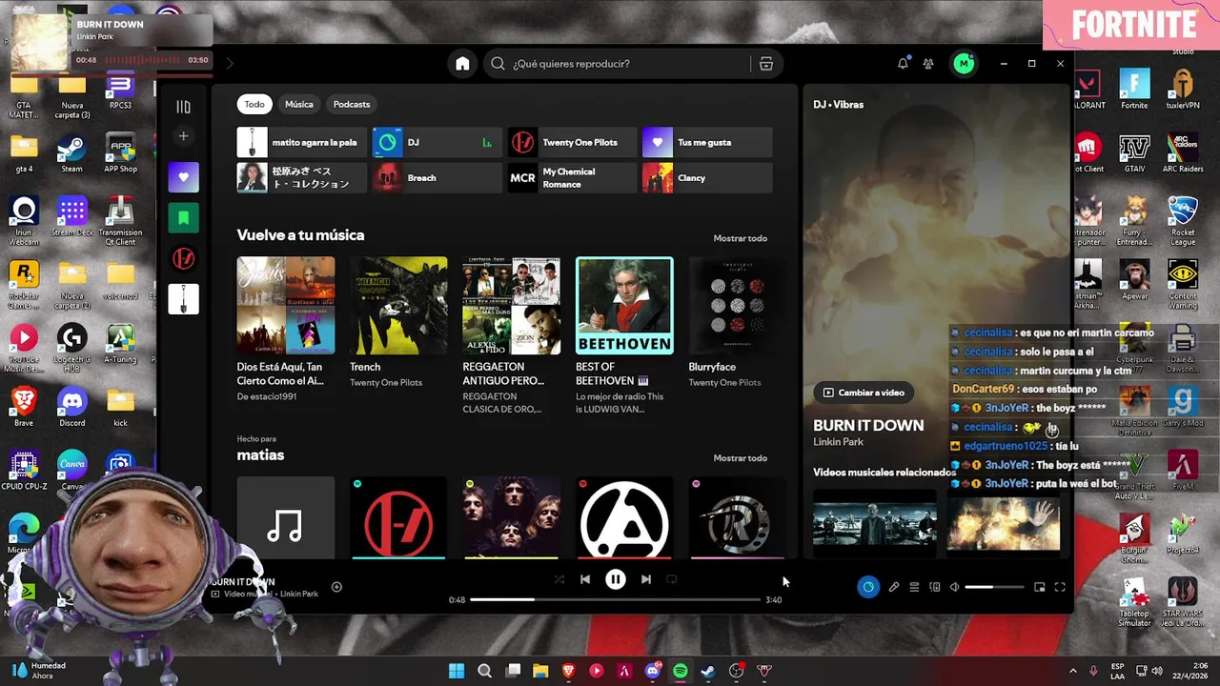The image size is (1220, 686).
Task: Open the Spotify profile avatar menu
Action: [964, 64]
